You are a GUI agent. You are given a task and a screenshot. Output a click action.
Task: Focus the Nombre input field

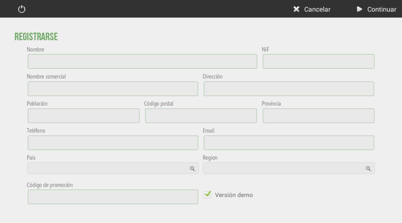point(142,61)
